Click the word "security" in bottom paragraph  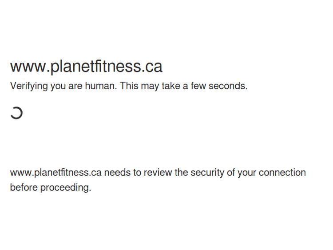click(207, 172)
